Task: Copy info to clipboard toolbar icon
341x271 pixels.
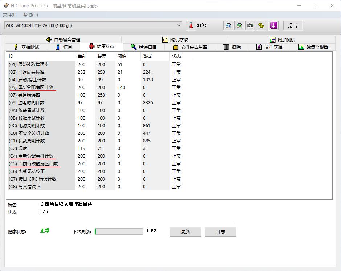Action: coord(228,25)
